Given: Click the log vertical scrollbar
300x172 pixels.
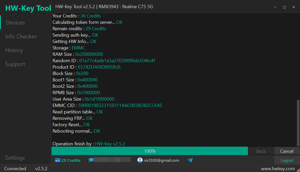Looking at the screenshot, I should [x=298, y=123].
